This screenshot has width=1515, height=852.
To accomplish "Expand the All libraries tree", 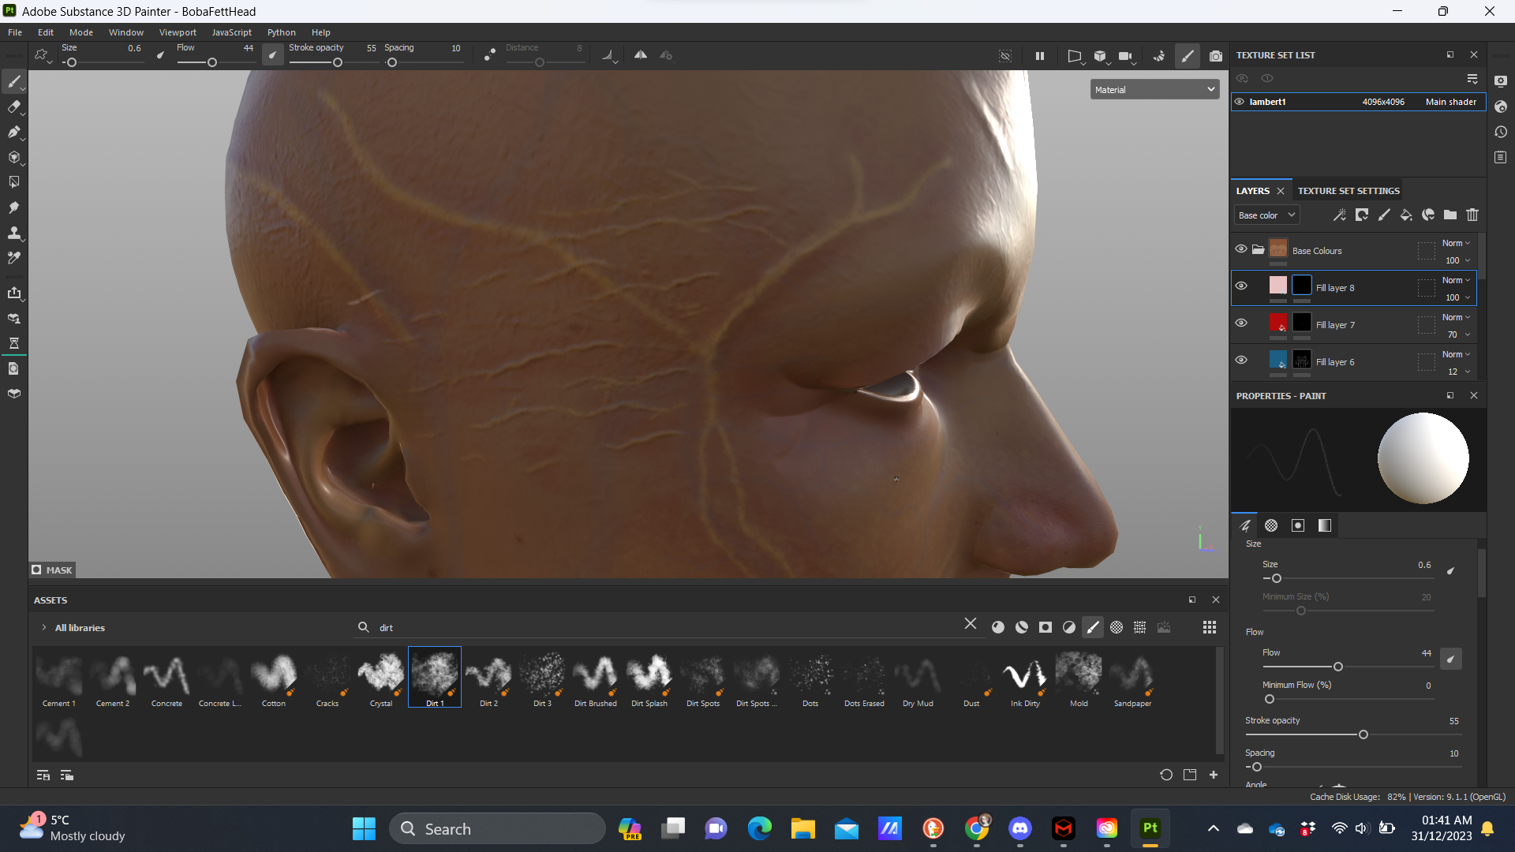I will pyautogui.click(x=43, y=628).
